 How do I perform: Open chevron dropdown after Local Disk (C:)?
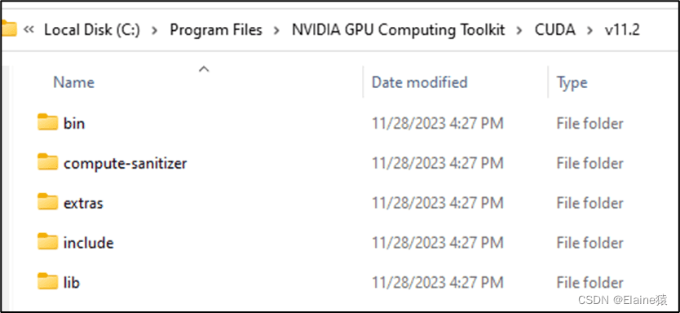155,30
